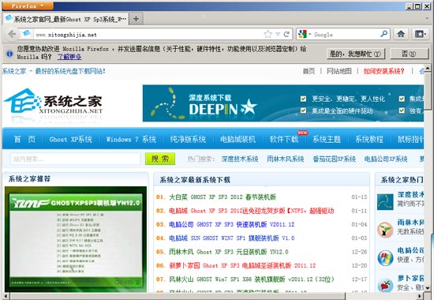Click the site identity icon in address bar
The image size is (434, 300).
click(27, 34)
